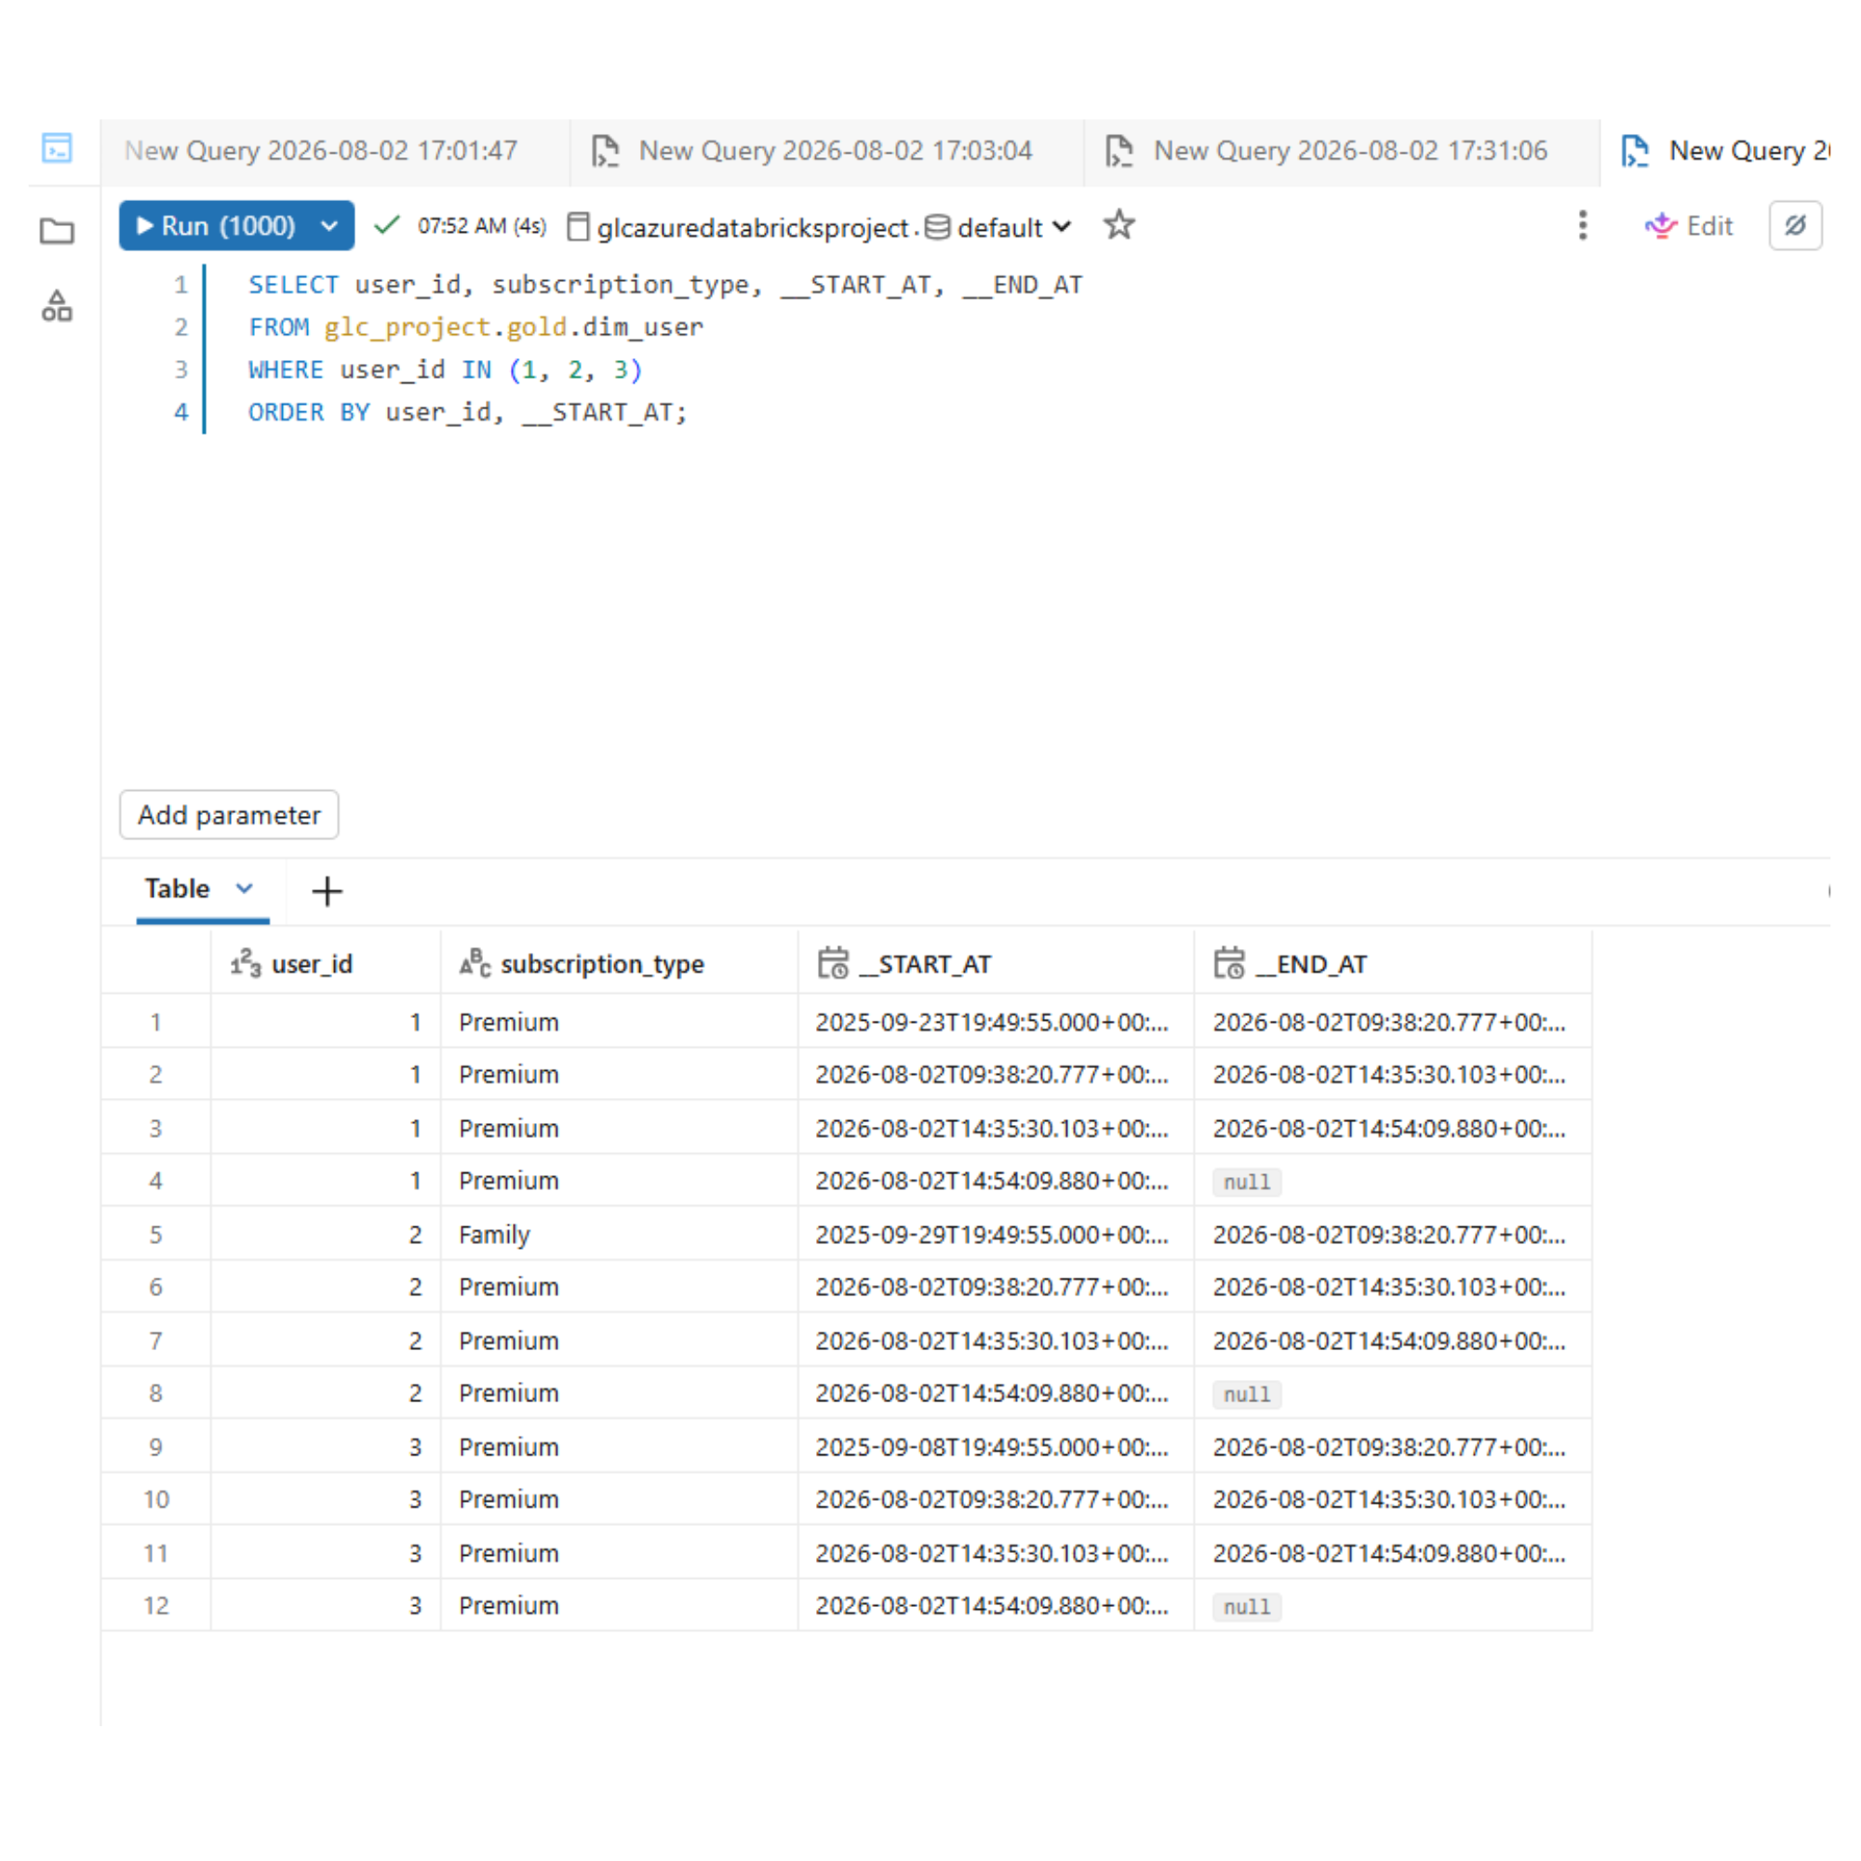Click the query file icon on 17:03:04 tab

click(605, 150)
